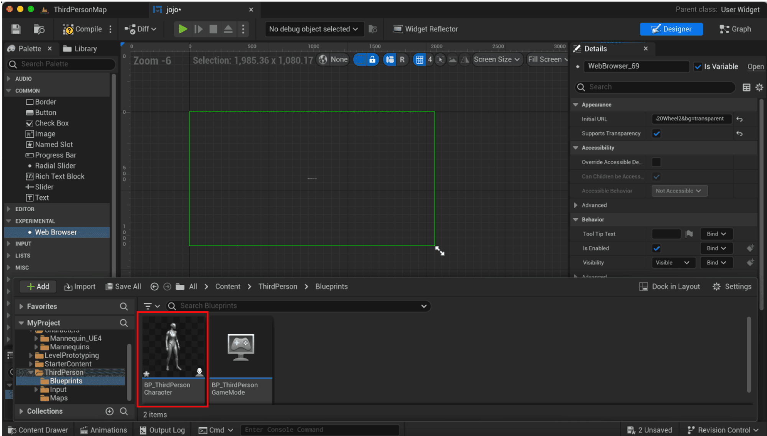Open the Diff dropdown
Image resolution: width=767 pixels, height=436 pixels.
coord(140,29)
